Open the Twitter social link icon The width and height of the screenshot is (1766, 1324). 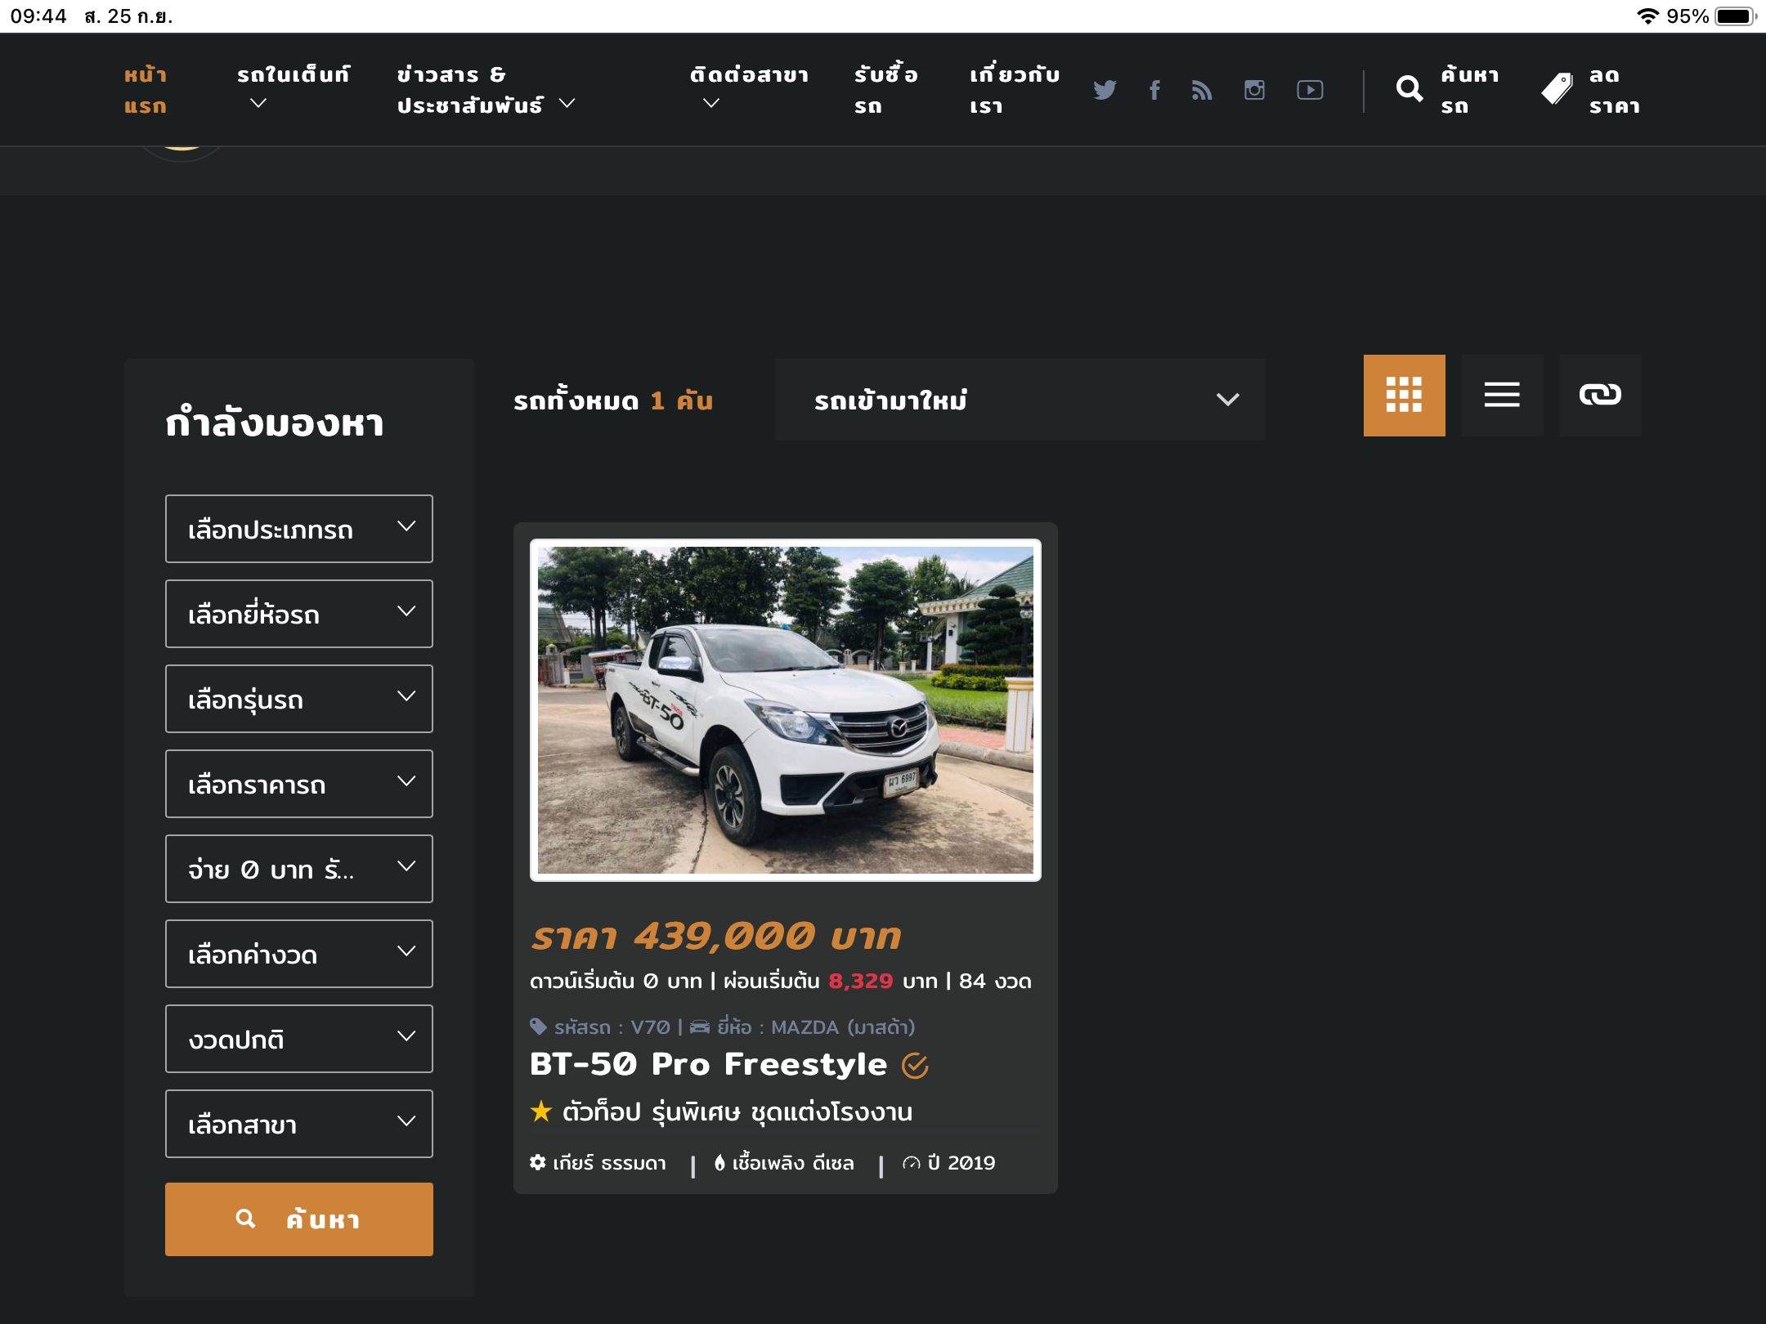1105,90
